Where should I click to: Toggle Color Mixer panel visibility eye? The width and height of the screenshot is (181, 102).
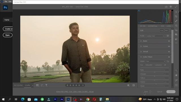169,57
